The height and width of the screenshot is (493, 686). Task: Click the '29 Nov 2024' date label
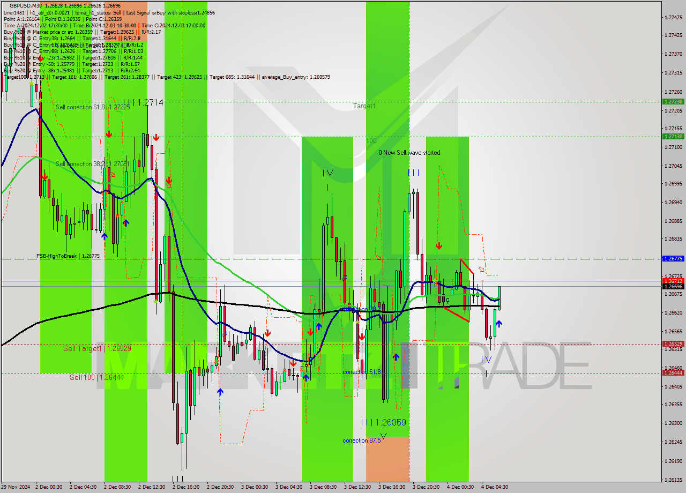[x=16, y=487]
